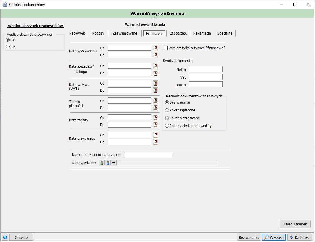The height and width of the screenshot is (242, 315).
Task: Focus Numer obcy lub nr na oryginale field
Action: [148, 155]
